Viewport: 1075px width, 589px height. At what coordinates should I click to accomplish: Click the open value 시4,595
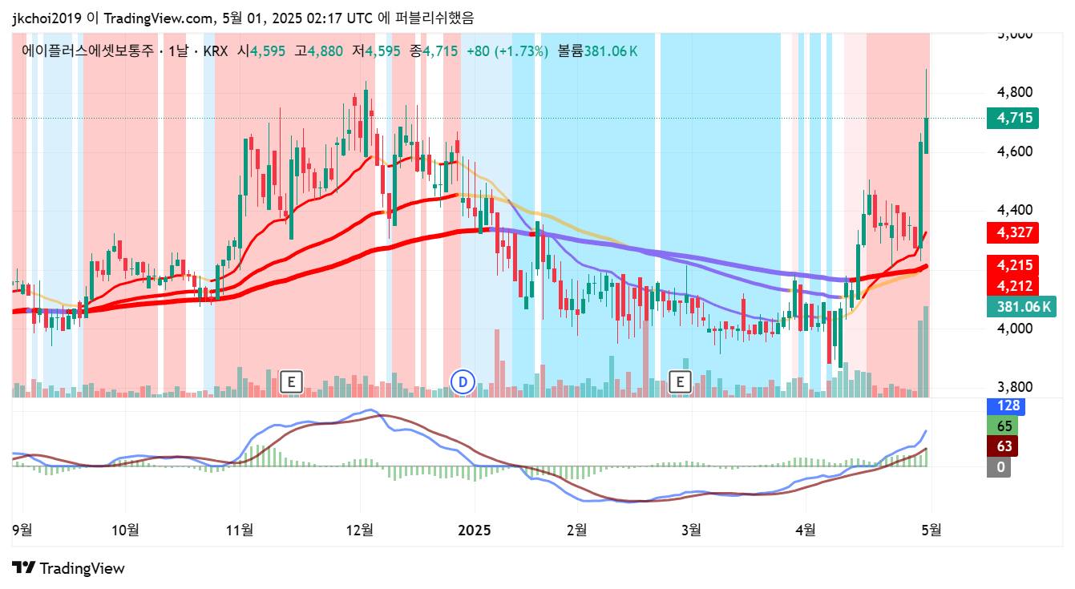[x=261, y=51]
